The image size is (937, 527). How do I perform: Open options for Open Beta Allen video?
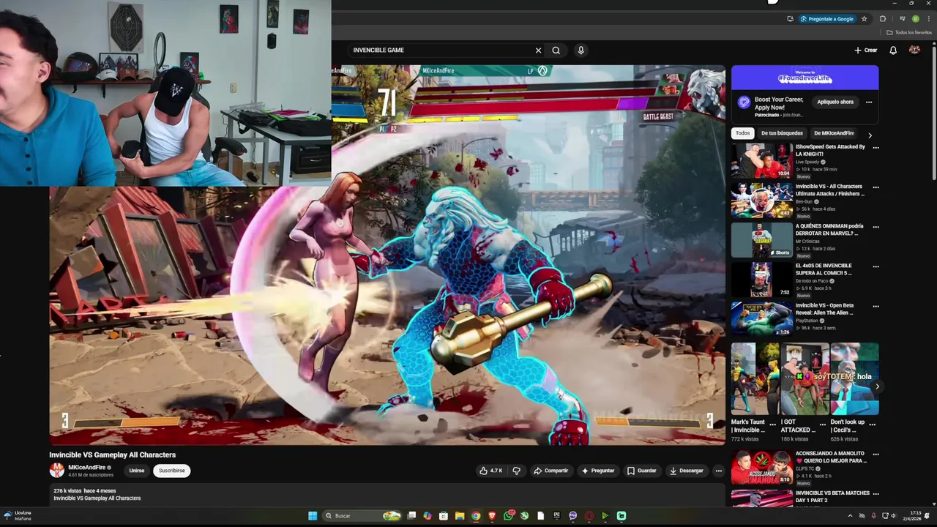(x=876, y=306)
